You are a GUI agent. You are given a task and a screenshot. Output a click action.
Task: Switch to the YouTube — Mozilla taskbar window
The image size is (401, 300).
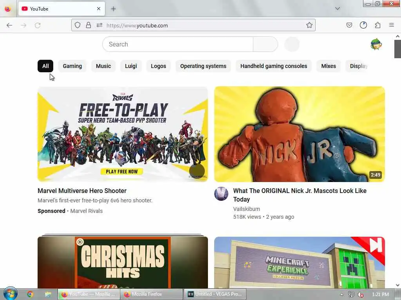pos(89,295)
